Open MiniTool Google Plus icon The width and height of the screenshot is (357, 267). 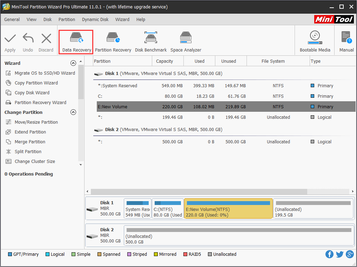(x=350, y=254)
